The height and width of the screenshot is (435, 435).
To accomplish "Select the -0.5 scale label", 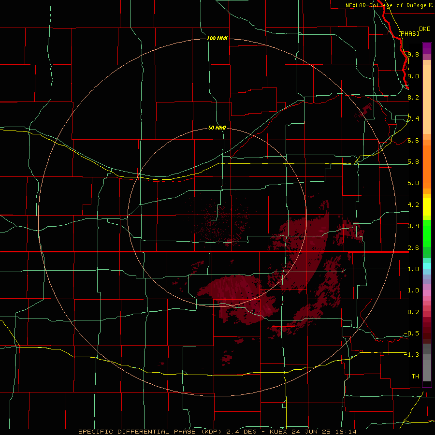I will coord(411,333).
